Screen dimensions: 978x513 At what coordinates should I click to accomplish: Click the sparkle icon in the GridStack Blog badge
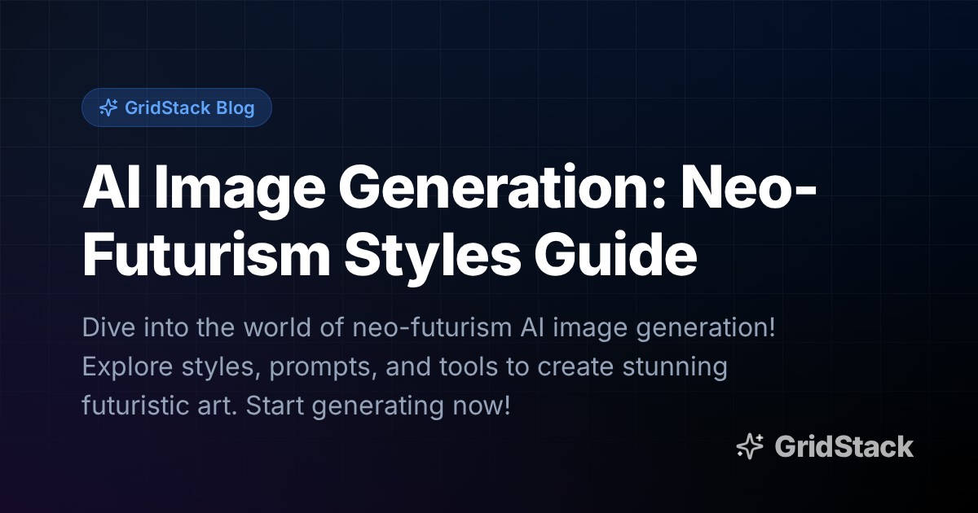coord(108,107)
